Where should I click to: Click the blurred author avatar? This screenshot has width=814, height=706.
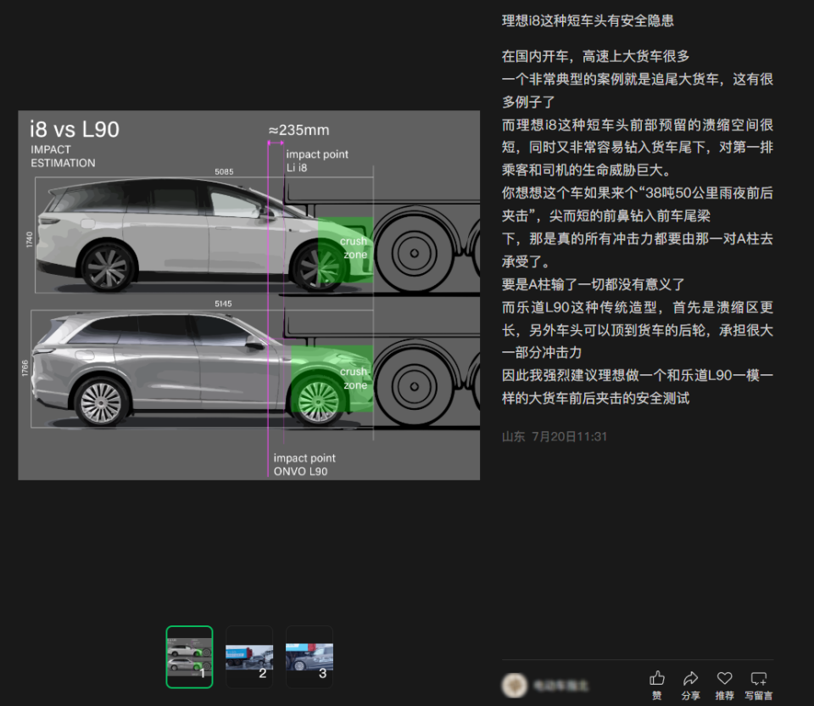[515, 685]
